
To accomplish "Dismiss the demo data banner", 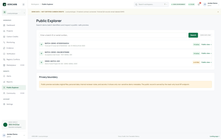I will pos(218,12).
